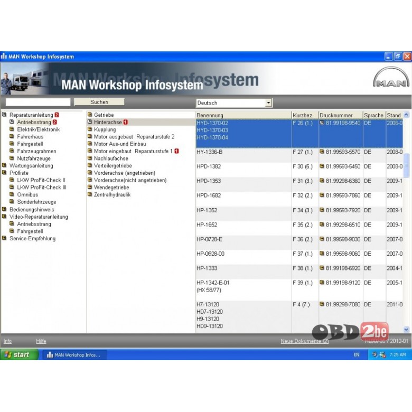Screen dimensions: 412x412
Task: Open Neue Dokumente (2) link
Action: pyautogui.click(x=305, y=341)
